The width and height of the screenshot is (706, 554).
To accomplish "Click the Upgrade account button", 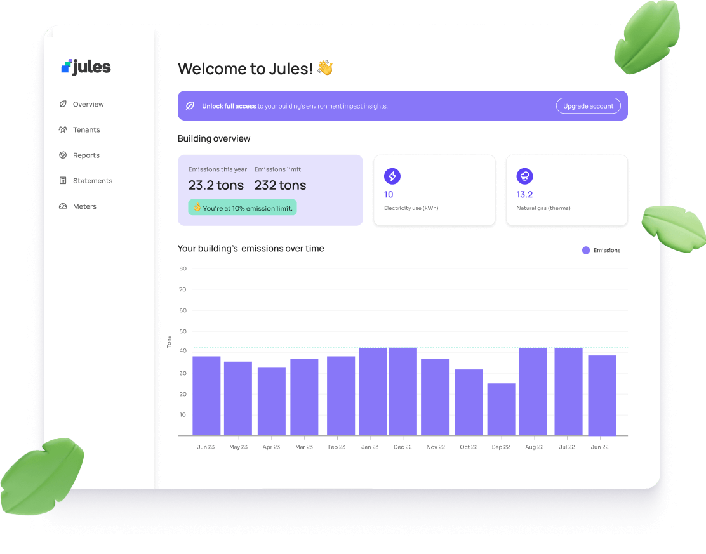I will click(588, 106).
